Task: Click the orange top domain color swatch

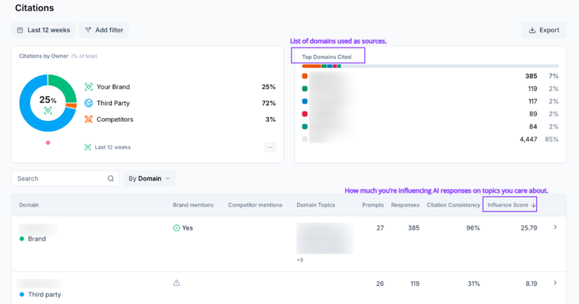Action: [x=305, y=76]
